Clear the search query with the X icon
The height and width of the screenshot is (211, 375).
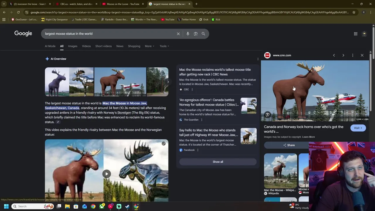(178, 34)
